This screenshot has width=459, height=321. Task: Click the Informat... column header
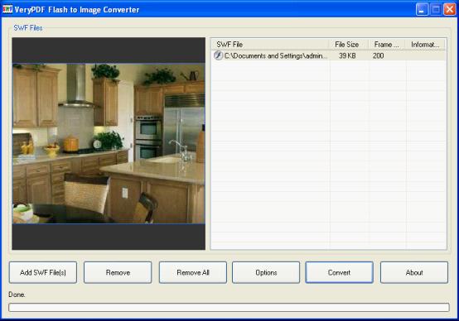[x=425, y=45]
